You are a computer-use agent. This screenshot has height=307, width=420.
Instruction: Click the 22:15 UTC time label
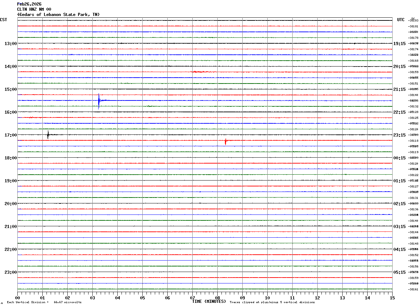(400, 112)
